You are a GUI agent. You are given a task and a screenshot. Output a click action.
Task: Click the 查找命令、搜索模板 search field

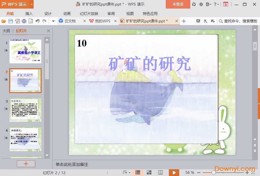point(238,21)
